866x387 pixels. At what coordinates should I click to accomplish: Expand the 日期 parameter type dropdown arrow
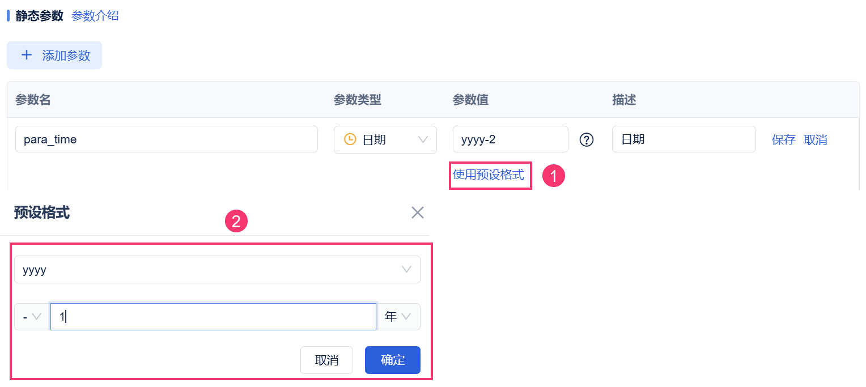tap(423, 139)
